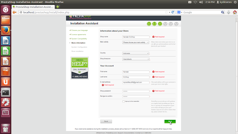Click into the E-mail address field
This screenshot has height=134, width=238.
[x=136, y=82]
